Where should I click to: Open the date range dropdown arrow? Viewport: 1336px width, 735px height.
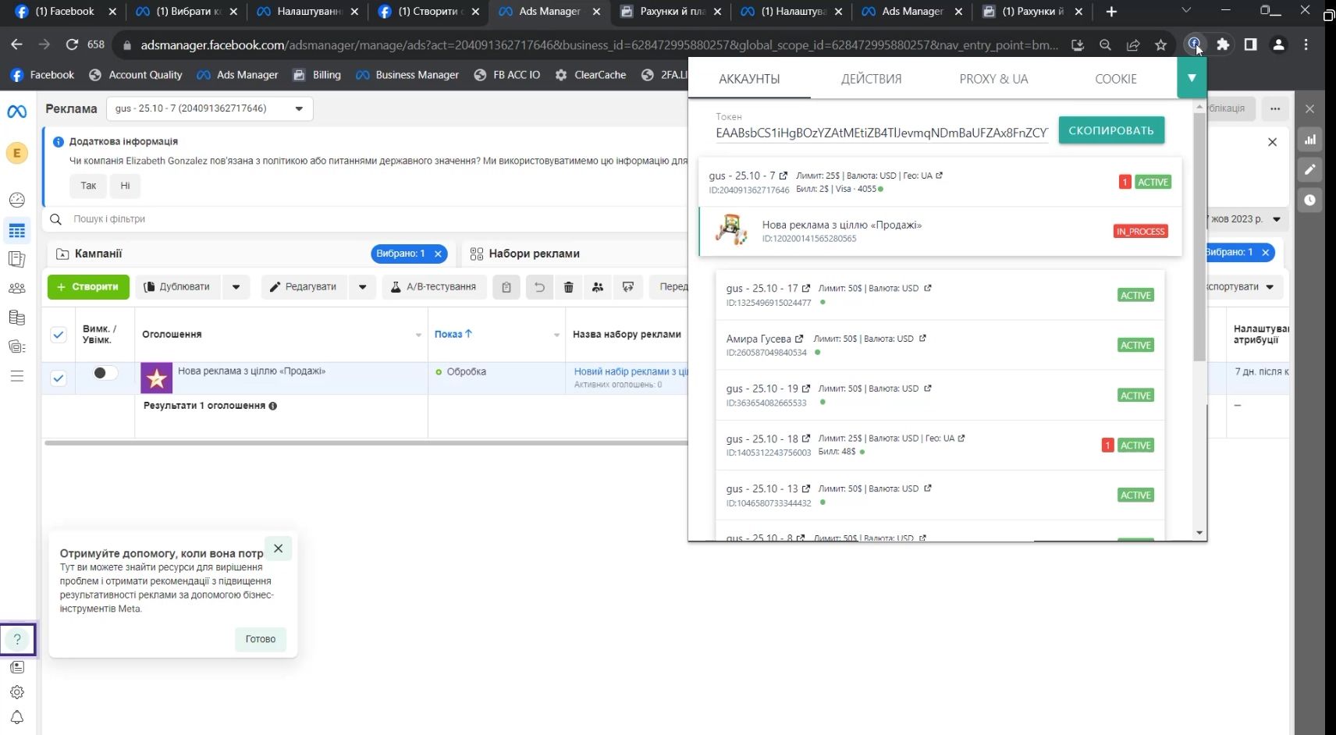tap(1277, 219)
